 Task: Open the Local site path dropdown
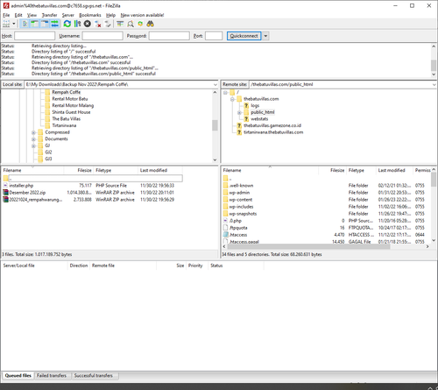[x=215, y=84]
